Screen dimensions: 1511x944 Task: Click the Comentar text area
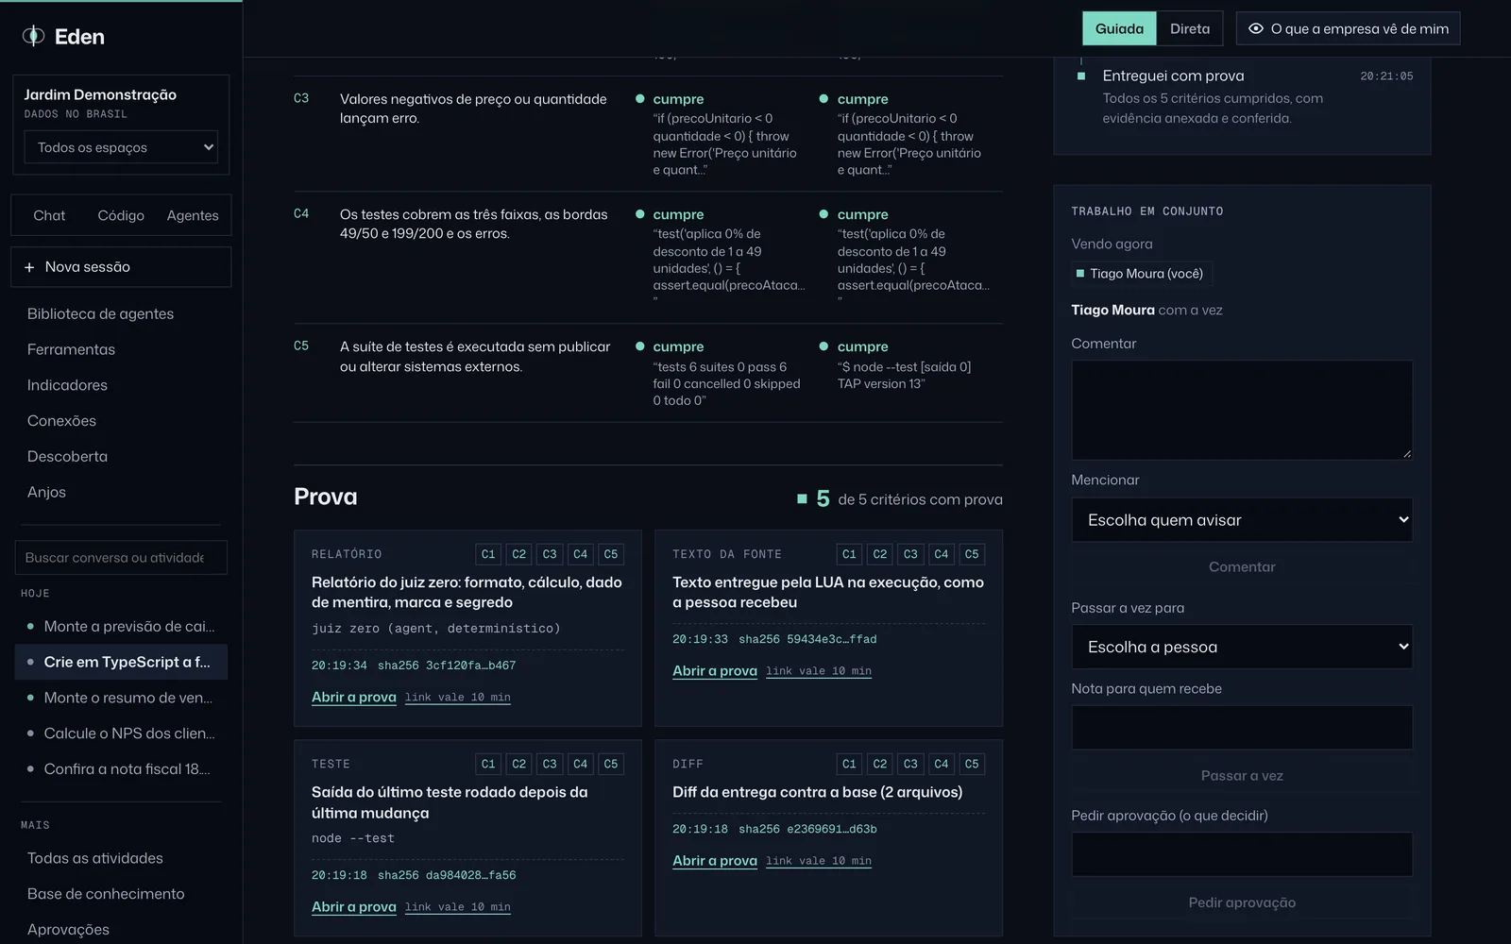pos(1242,410)
